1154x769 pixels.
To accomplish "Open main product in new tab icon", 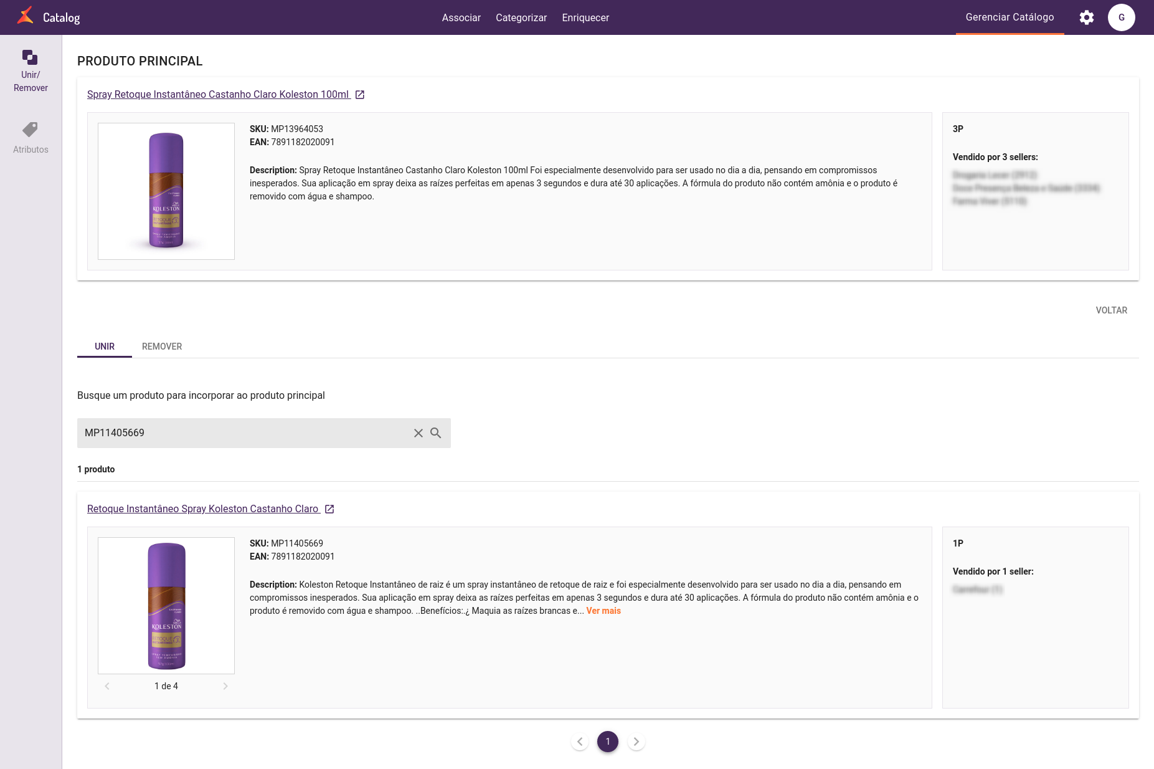I will 360,95.
